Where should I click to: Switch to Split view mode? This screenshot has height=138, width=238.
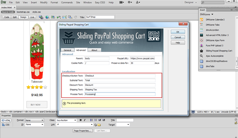click(15, 17)
